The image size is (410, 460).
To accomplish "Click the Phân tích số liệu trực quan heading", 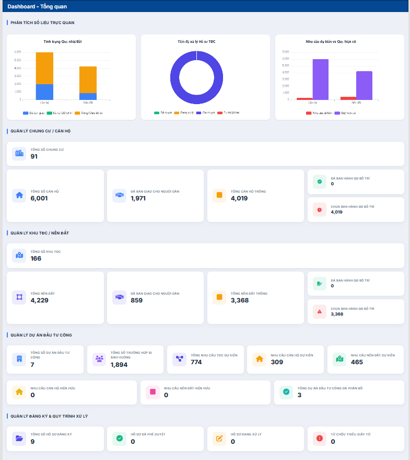I will tap(42, 23).
